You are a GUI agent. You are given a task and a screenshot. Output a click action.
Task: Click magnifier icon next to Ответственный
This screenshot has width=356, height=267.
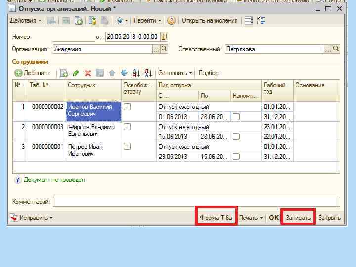point(336,49)
